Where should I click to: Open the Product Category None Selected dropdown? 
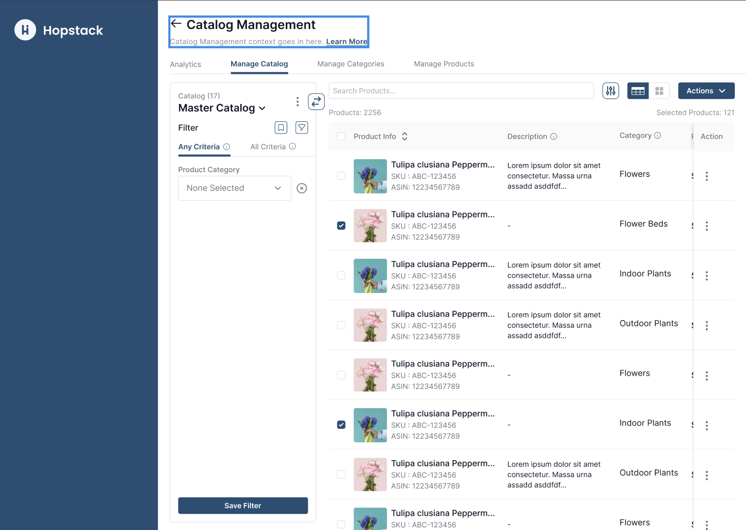click(234, 189)
